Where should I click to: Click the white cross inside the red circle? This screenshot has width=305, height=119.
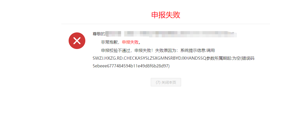point(77,41)
